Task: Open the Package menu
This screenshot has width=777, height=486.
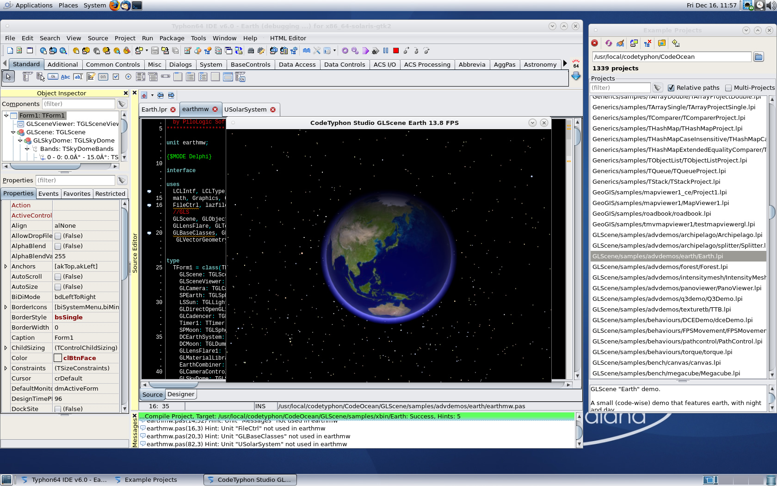Action: coord(172,38)
